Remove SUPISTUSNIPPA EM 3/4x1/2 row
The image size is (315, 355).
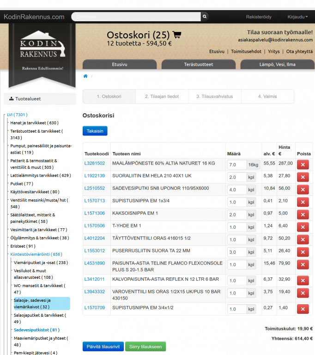coord(303,309)
